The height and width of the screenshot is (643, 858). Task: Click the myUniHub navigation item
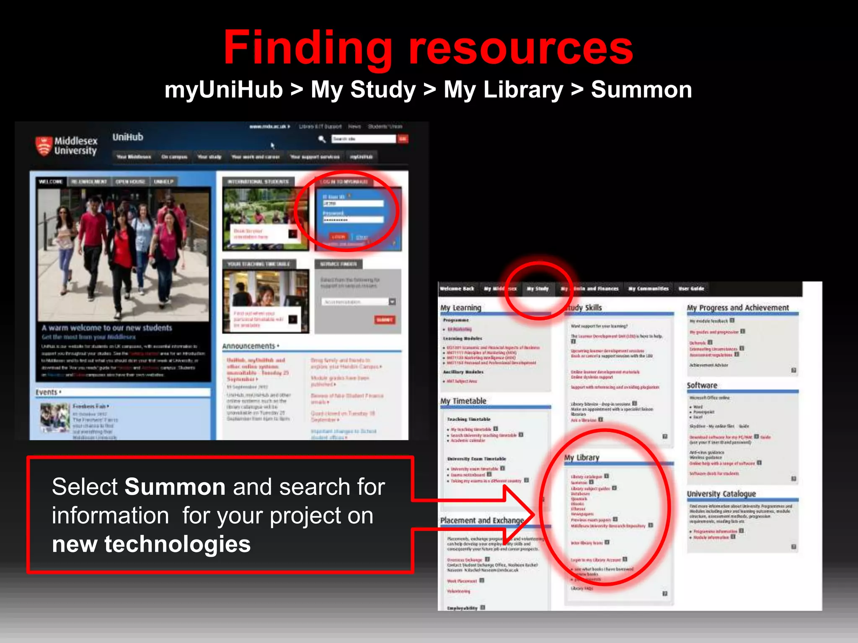coord(361,157)
